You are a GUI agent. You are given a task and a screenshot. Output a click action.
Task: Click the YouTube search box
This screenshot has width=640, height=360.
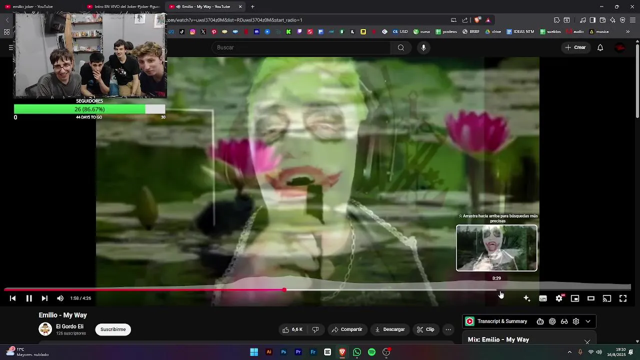pos(301,47)
